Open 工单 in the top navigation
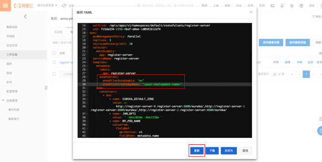The width and height of the screenshot is (322, 162). point(216,6)
